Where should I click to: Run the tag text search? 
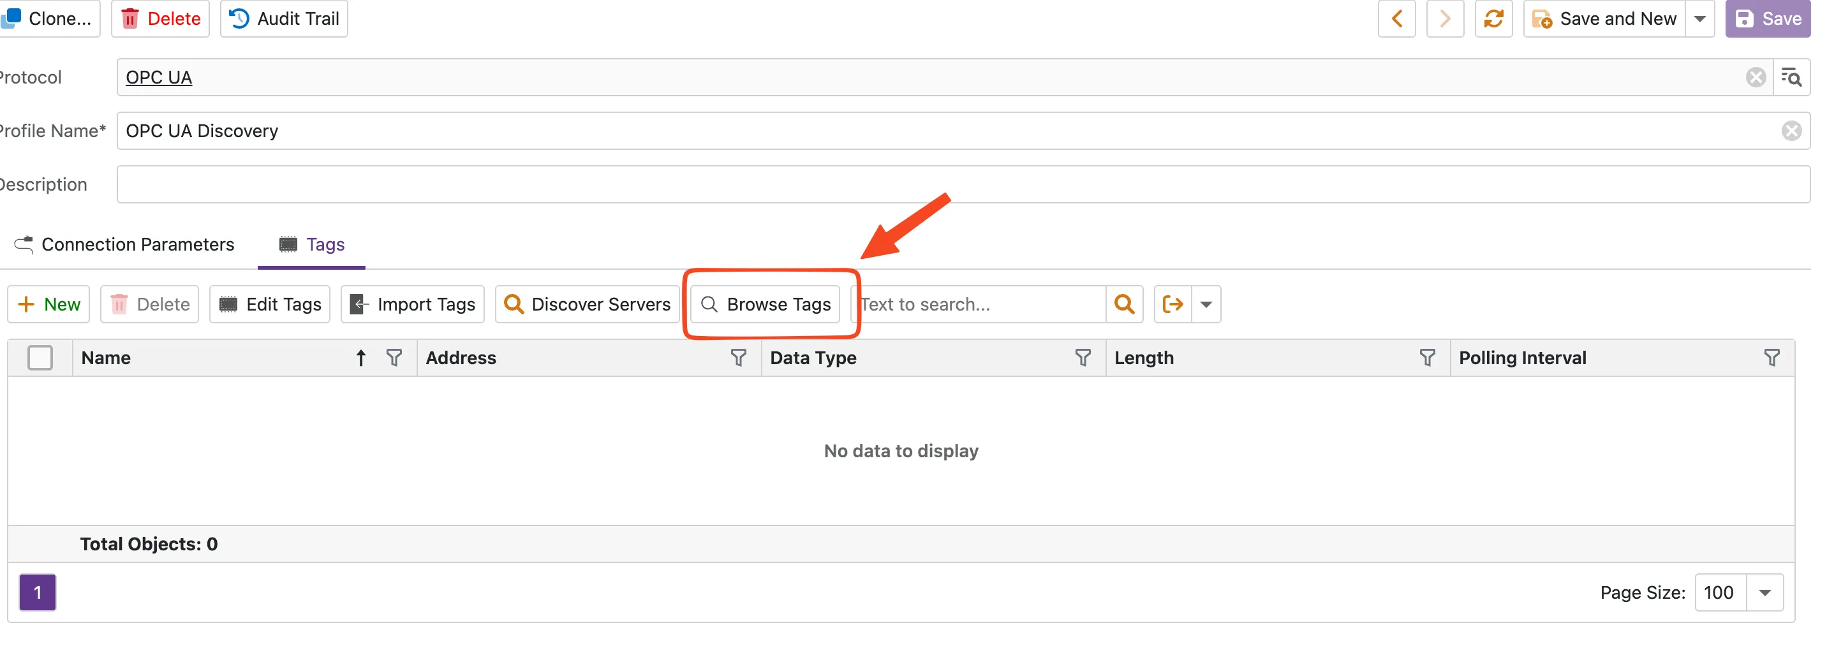coord(1124,304)
